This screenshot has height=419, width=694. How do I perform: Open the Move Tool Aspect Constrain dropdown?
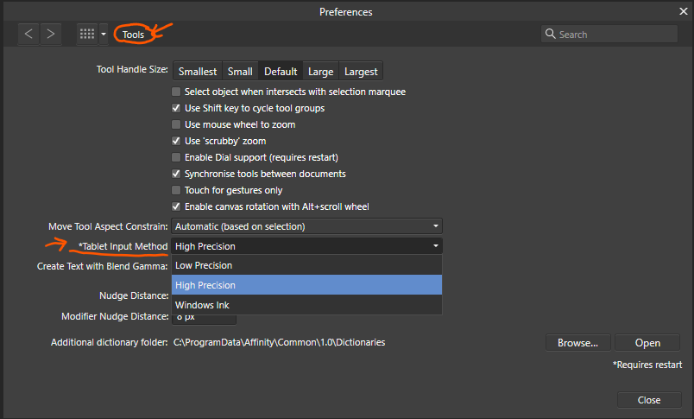click(306, 226)
